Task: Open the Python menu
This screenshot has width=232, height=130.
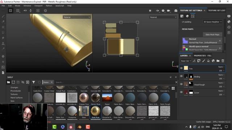Action: 49,6
